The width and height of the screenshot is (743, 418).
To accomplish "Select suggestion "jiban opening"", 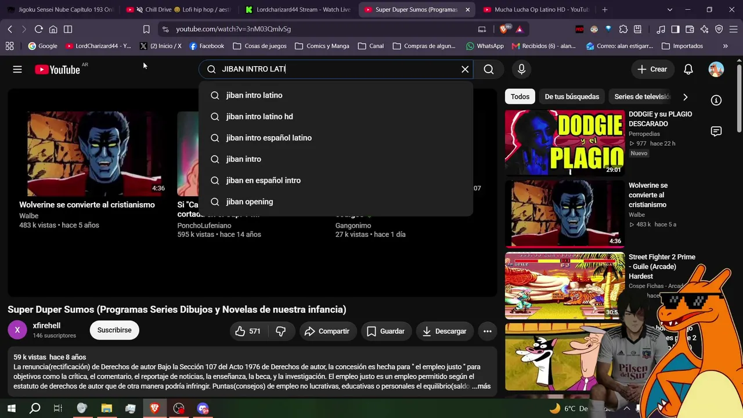I will pyautogui.click(x=336, y=201).
